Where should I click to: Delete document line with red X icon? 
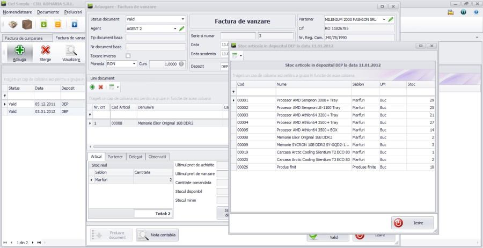coord(100,87)
